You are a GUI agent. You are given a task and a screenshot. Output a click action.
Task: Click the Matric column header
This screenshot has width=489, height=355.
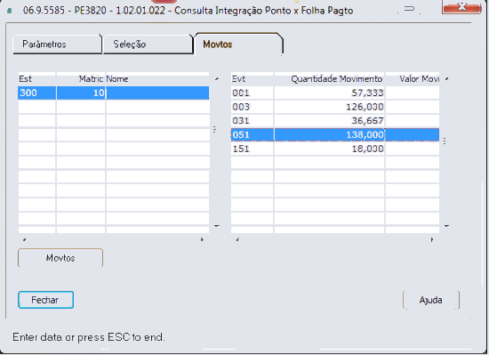pos(81,79)
